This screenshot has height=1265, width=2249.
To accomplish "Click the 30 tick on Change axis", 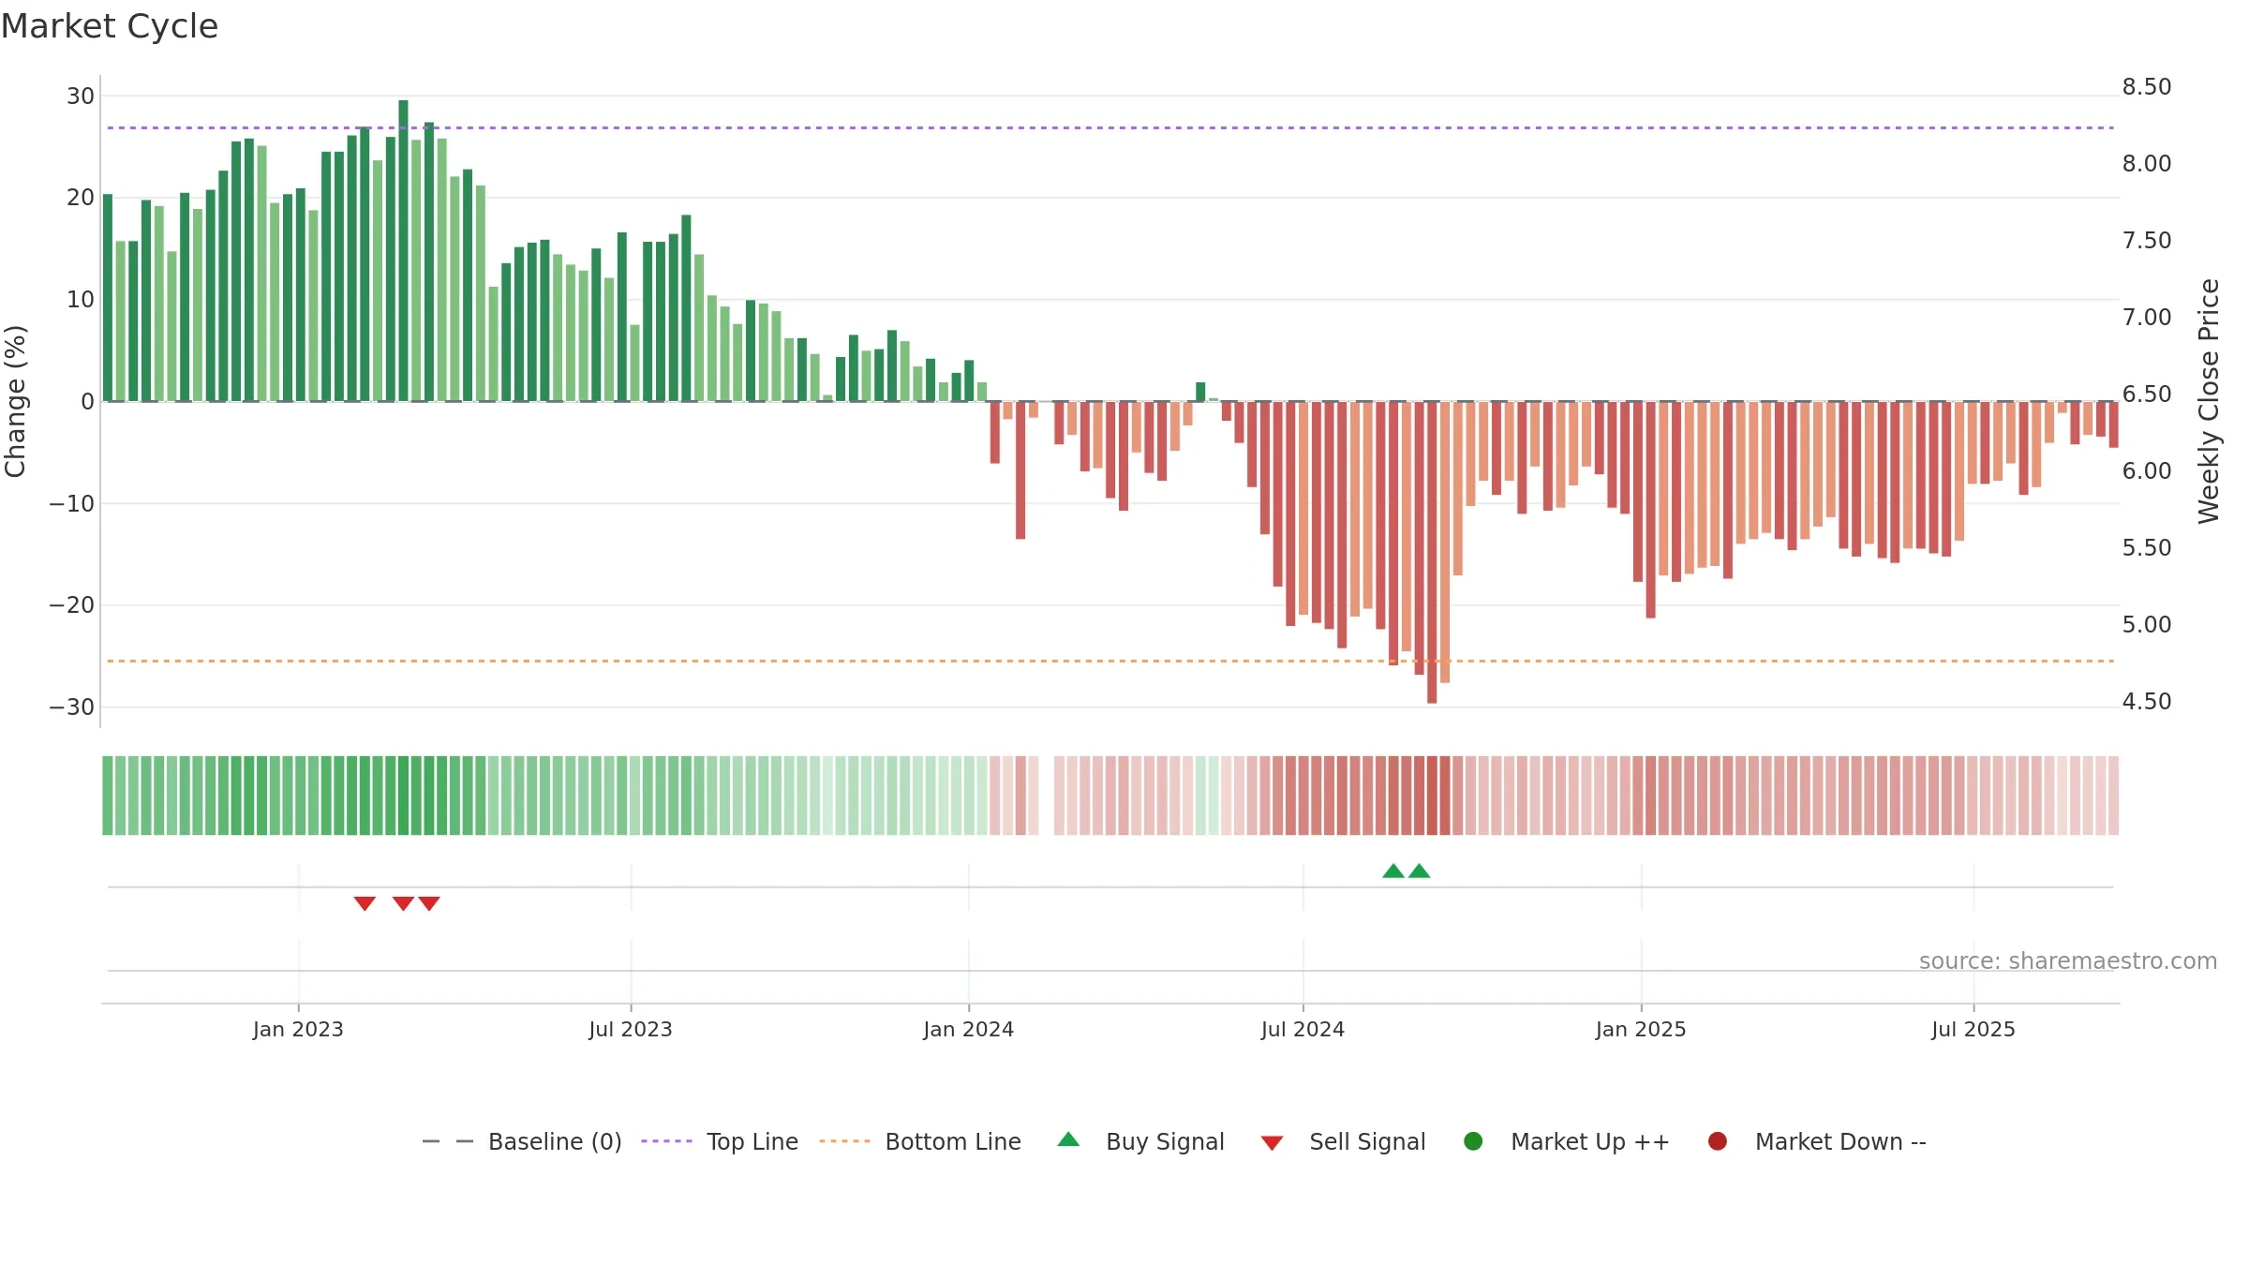I will tap(81, 96).
